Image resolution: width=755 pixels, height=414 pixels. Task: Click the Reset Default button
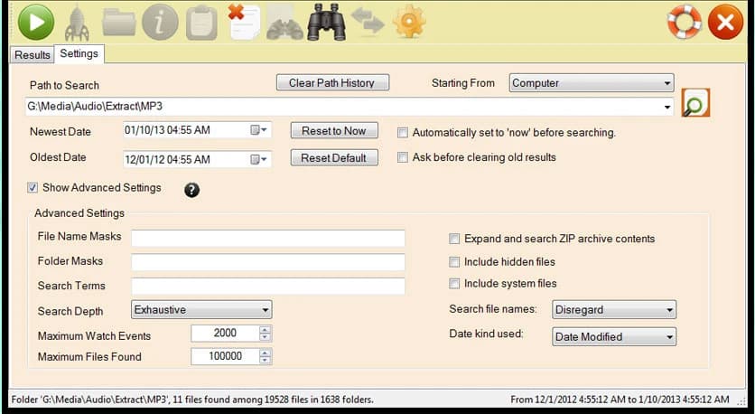pyautogui.click(x=334, y=158)
